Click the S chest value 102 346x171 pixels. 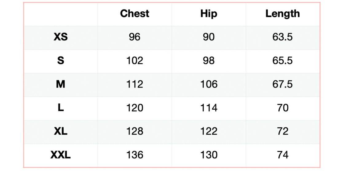pos(135,60)
